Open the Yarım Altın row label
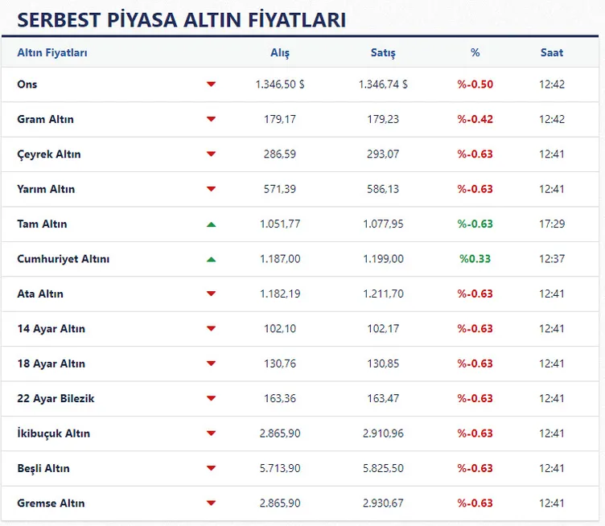Image resolution: width=605 pixels, height=526 pixels. (46, 189)
